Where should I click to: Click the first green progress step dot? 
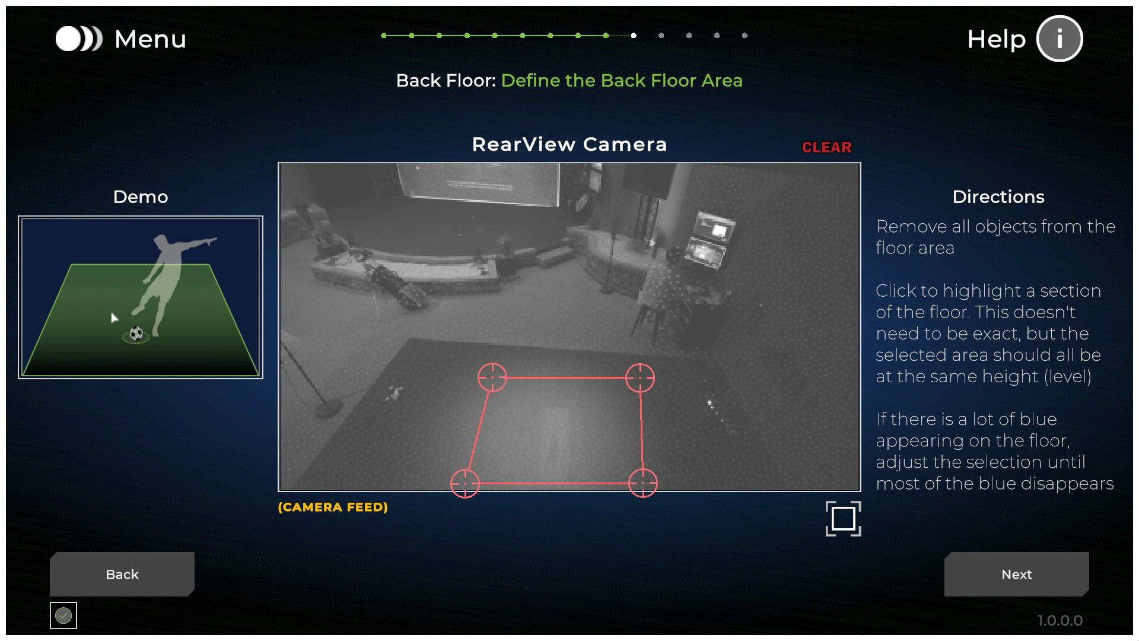coord(384,36)
